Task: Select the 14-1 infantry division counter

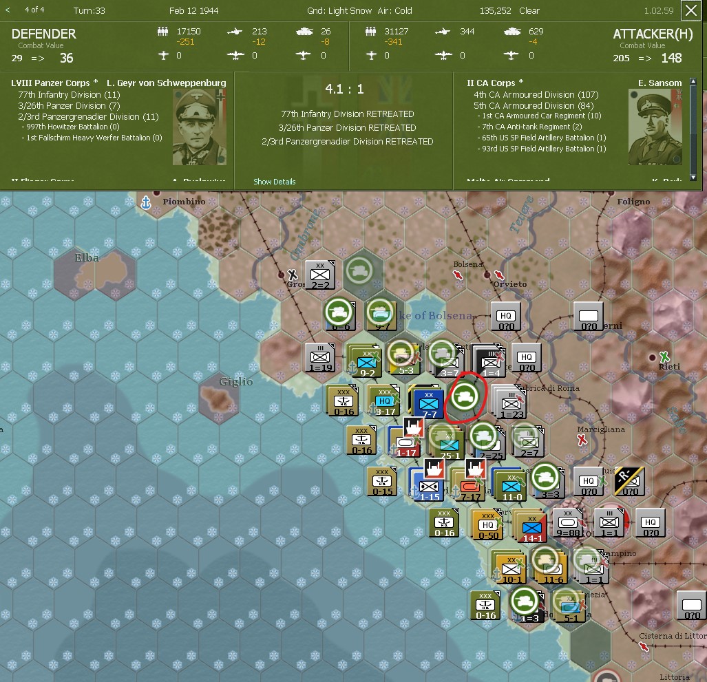Action: tap(531, 527)
